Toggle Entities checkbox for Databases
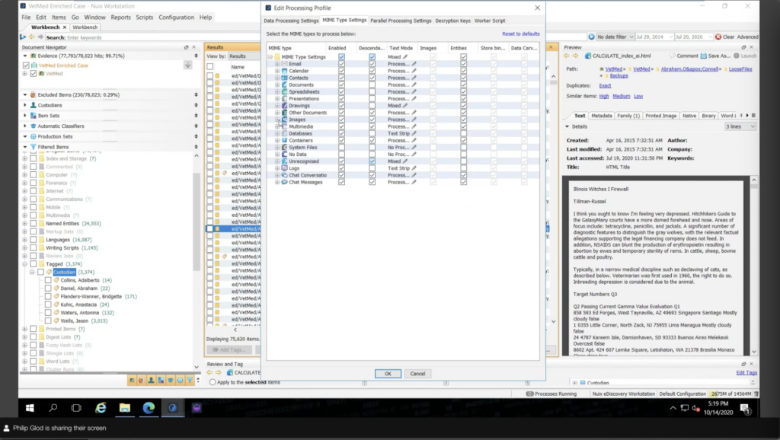This screenshot has width=780, height=440. pyautogui.click(x=464, y=133)
